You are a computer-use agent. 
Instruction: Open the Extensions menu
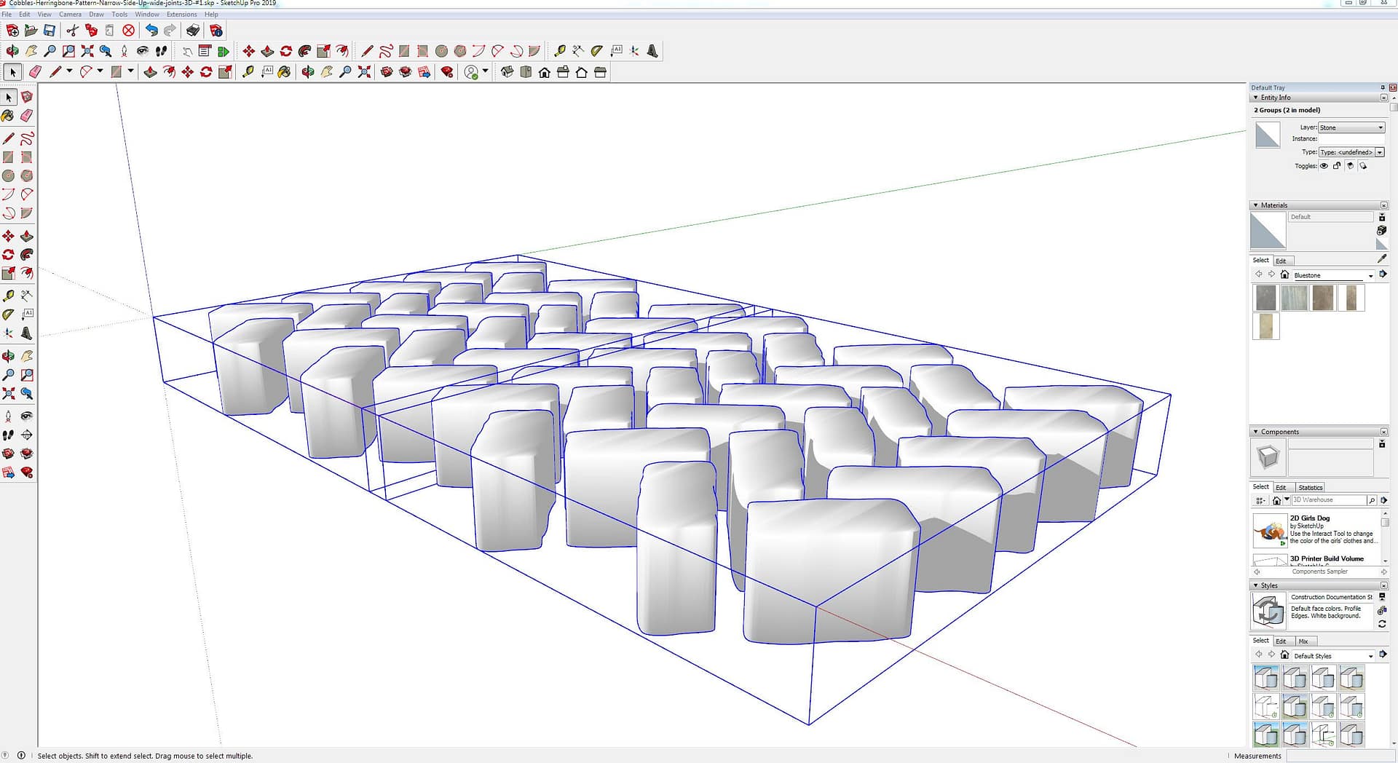(x=181, y=15)
